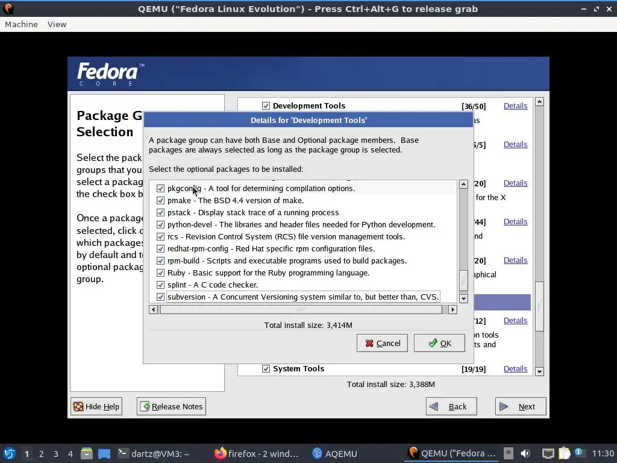Screen dimensions: 617x463
Task: Switch to workspace 3
Action: pos(56,454)
